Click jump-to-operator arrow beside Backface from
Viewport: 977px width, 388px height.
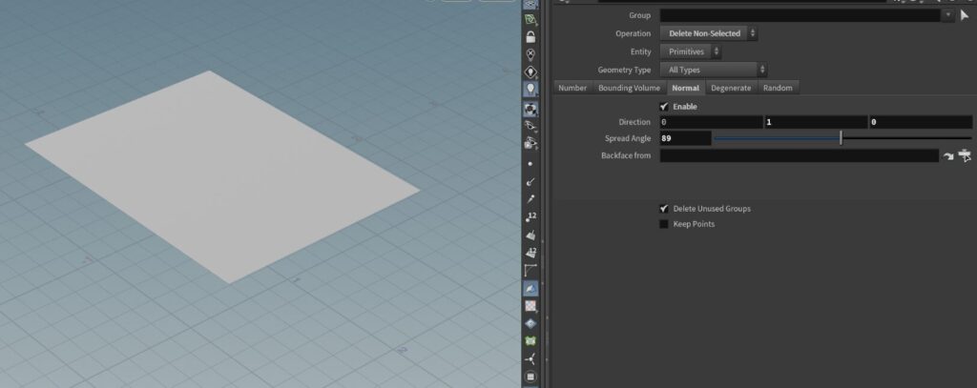pyautogui.click(x=948, y=155)
